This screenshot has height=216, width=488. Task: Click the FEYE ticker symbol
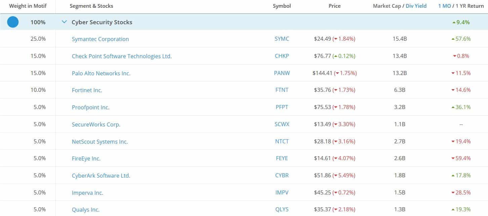click(x=282, y=158)
